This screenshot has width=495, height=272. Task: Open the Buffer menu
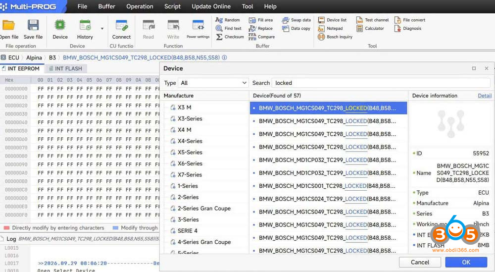pyautogui.click(x=107, y=6)
